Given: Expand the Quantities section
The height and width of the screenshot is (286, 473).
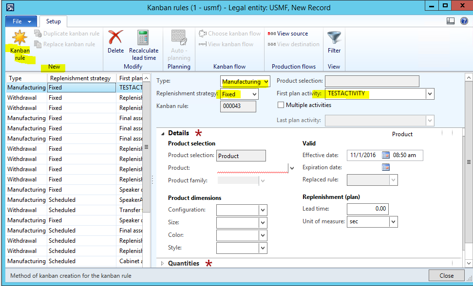Looking at the screenshot, I should (x=163, y=264).
